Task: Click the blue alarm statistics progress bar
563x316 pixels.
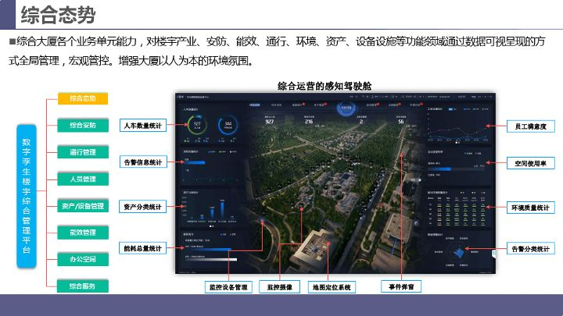Action: [x=194, y=162]
